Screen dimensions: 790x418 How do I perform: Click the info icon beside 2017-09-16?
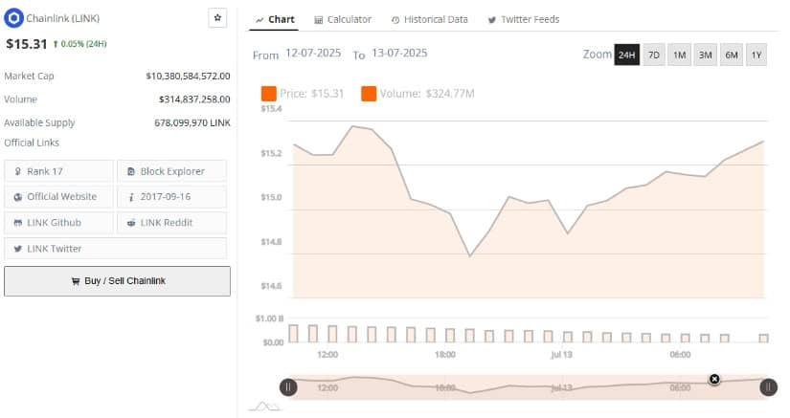131,197
